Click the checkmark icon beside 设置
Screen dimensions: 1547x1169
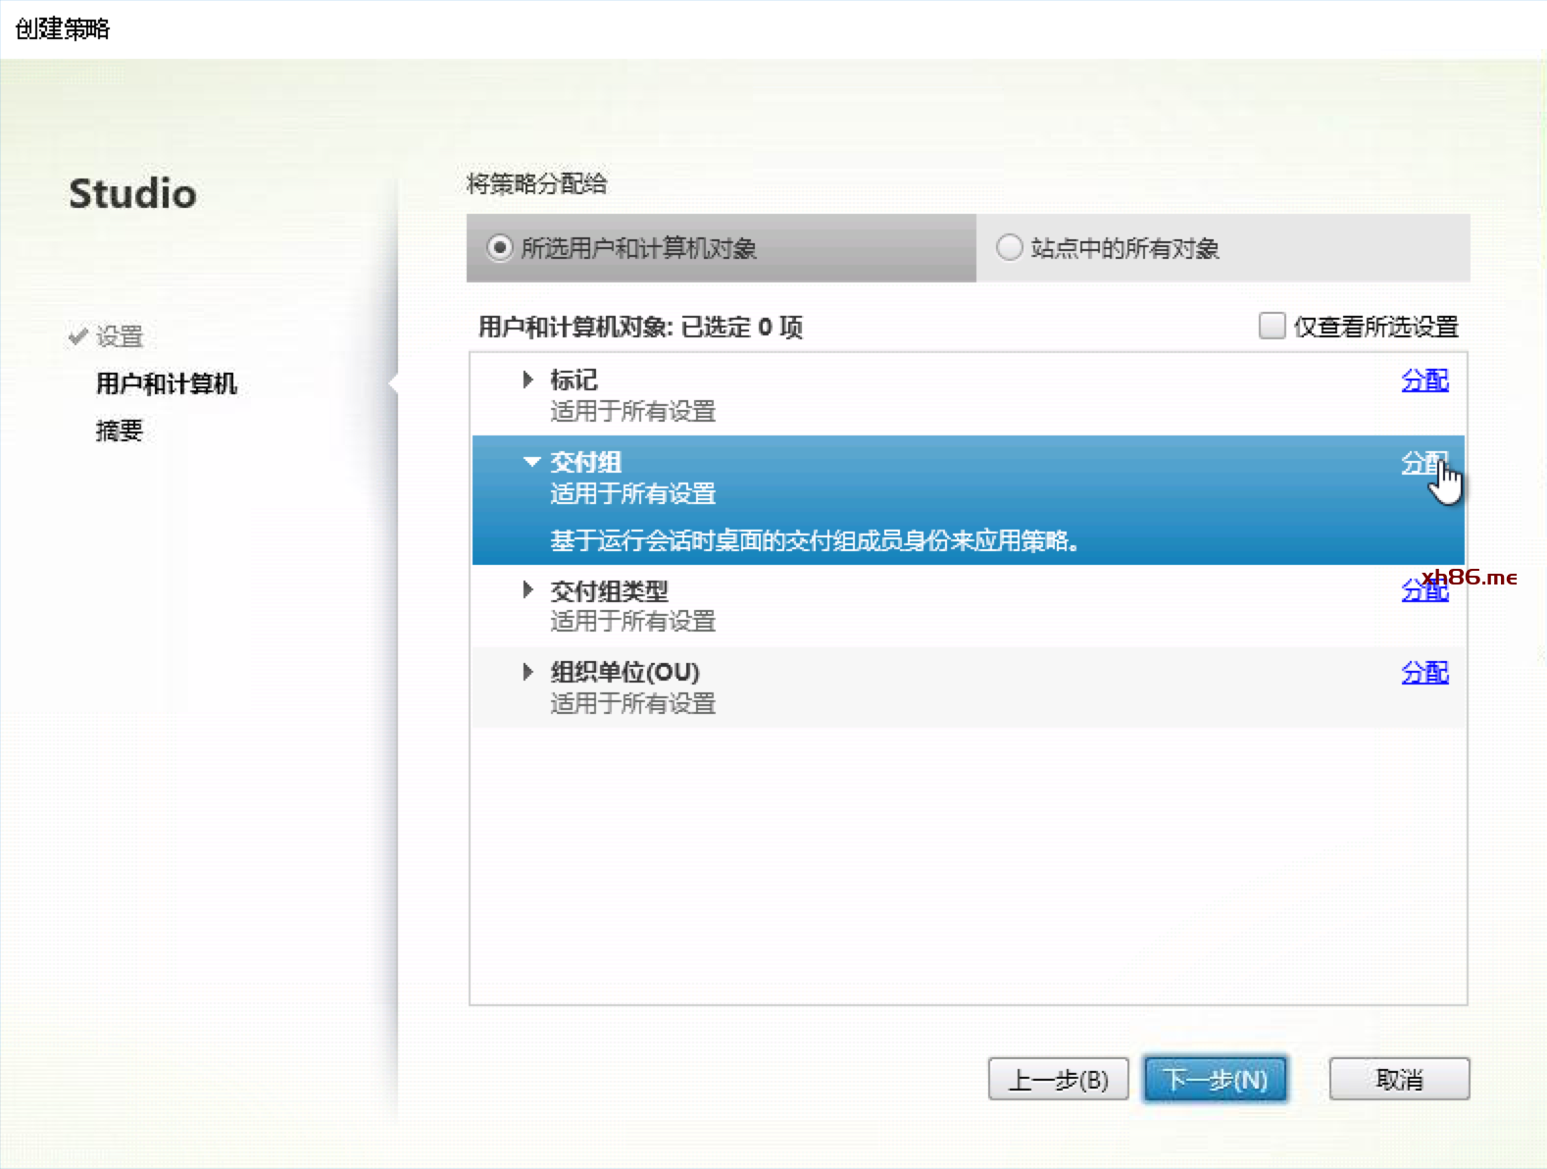[x=78, y=336]
